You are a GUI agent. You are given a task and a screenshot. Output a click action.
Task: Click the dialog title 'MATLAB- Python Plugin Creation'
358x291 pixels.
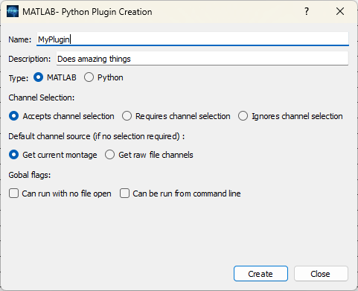(x=87, y=12)
